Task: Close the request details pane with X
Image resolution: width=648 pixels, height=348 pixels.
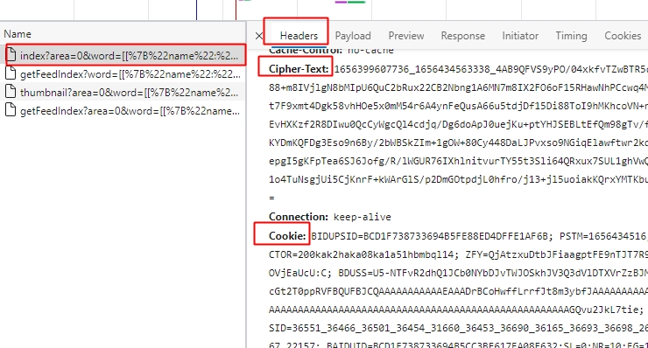Action: 258,36
